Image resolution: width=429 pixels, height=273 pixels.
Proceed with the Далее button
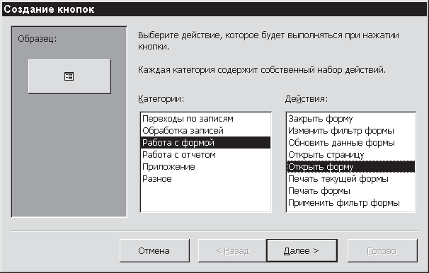coord(302,250)
